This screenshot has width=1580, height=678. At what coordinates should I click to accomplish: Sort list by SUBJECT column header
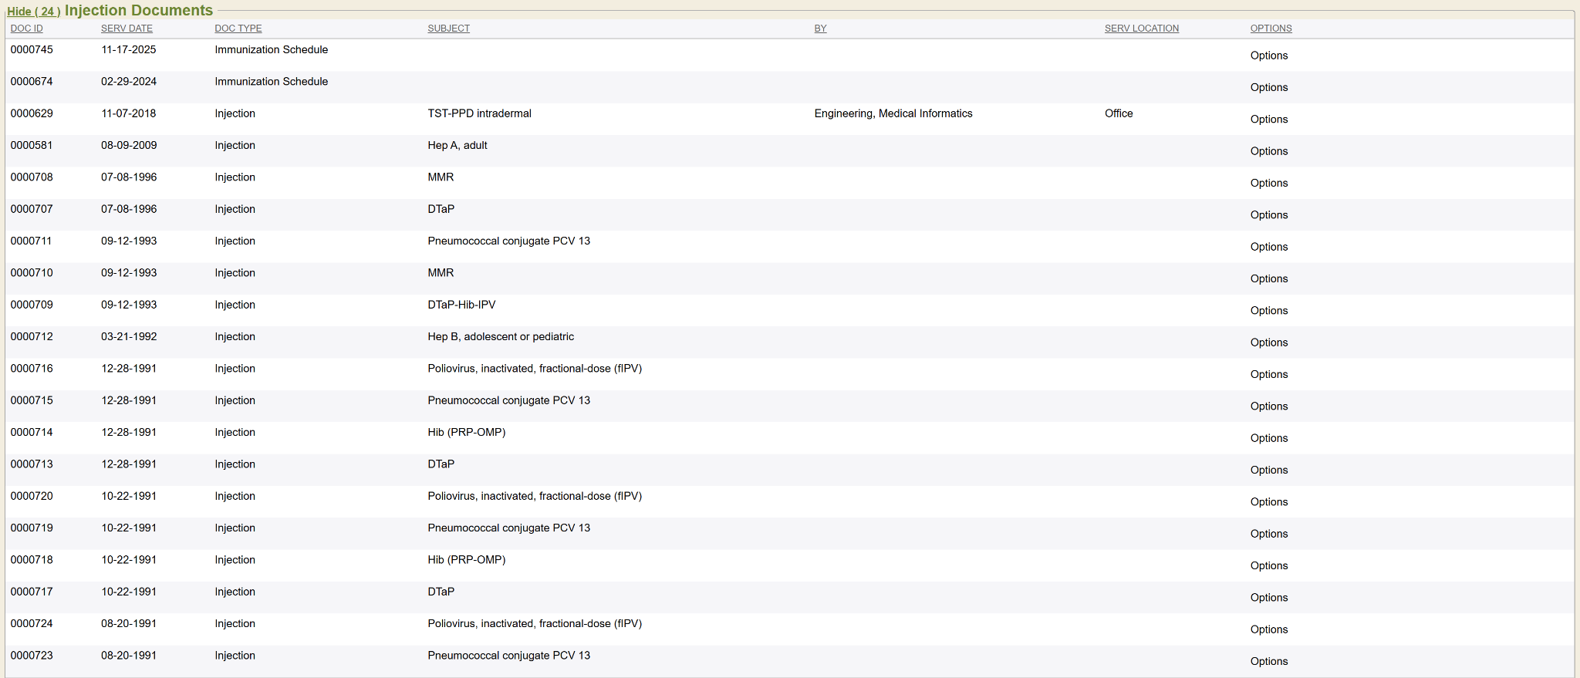point(448,29)
